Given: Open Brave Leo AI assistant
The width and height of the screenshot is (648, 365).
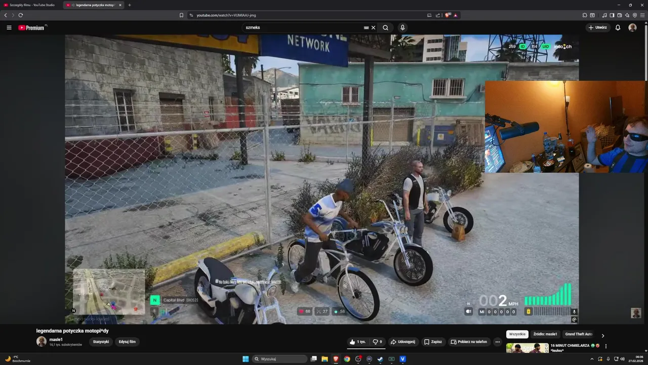Looking at the screenshot, I should pos(627,15).
